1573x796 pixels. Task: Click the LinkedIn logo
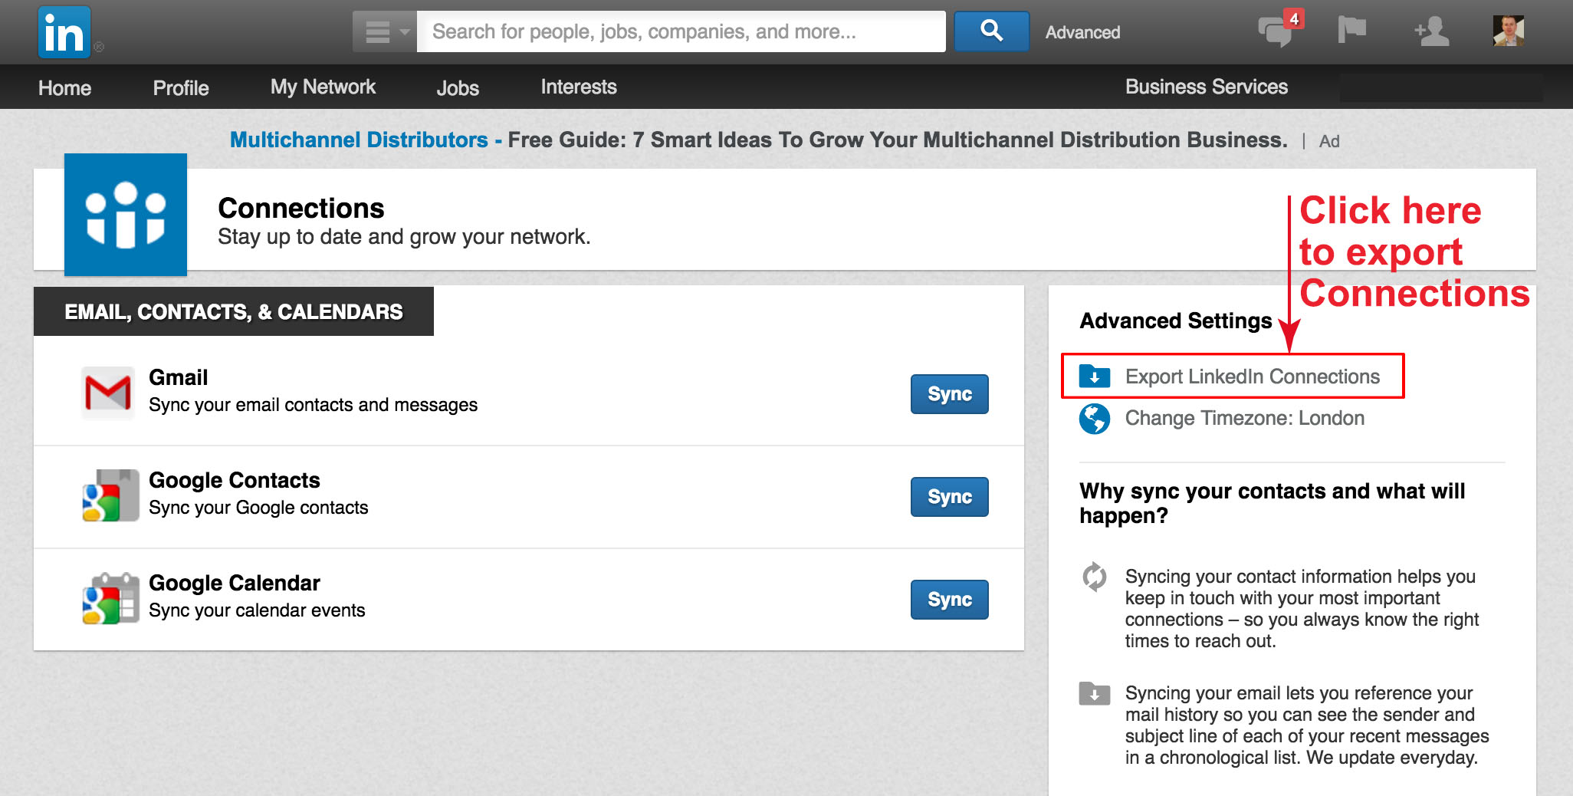click(x=64, y=32)
